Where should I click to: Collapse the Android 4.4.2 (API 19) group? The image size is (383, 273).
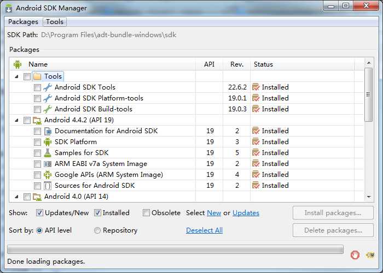click(x=16, y=120)
